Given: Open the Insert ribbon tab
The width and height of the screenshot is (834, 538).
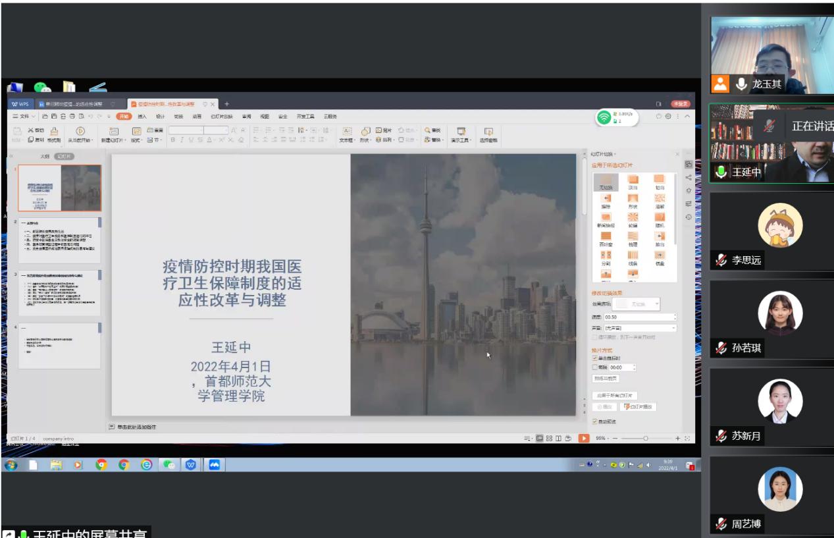Looking at the screenshot, I should coord(142,116).
